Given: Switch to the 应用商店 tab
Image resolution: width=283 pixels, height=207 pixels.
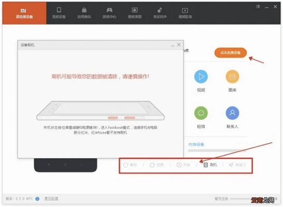Looking at the screenshot, I should pyautogui.click(x=84, y=13).
